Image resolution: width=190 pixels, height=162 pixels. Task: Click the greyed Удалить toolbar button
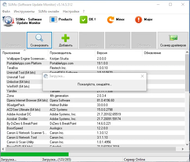(92, 40)
